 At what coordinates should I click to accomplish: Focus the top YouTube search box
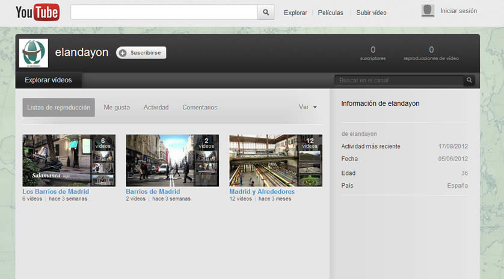tap(164, 12)
